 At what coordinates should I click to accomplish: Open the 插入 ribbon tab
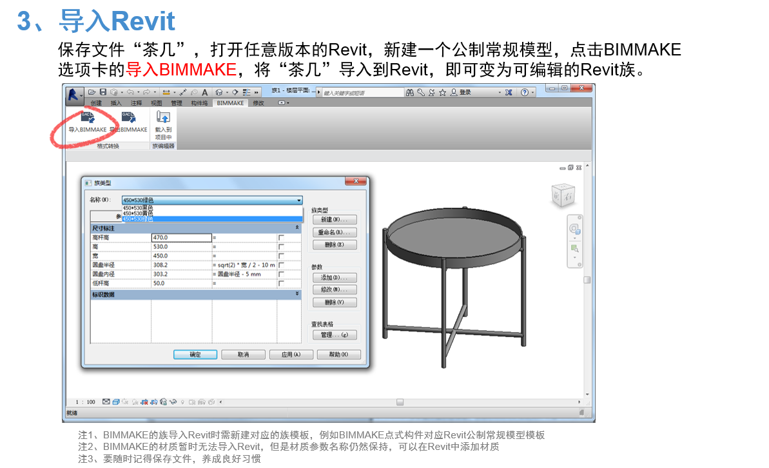tap(116, 103)
